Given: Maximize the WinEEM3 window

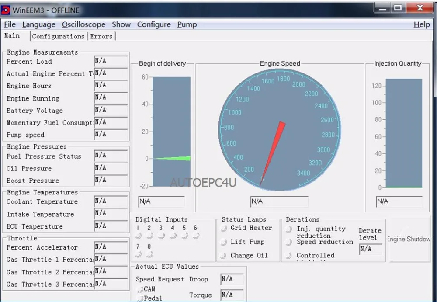Looking at the screenshot, I should click(398, 8).
